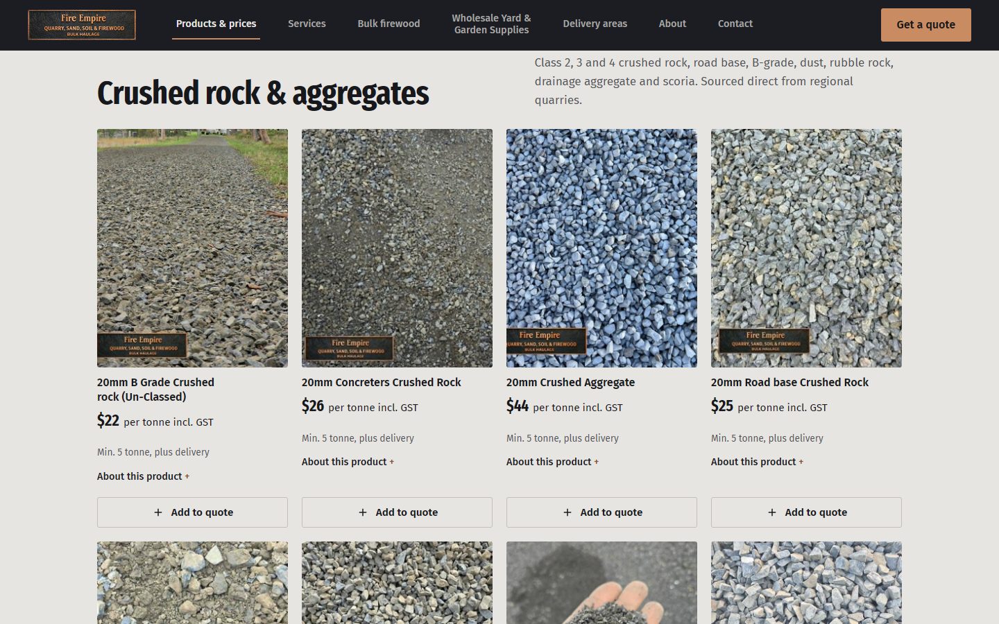Expand About this product for 20mm Crushed Aggregate
This screenshot has height=624, width=999.
[552, 462]
